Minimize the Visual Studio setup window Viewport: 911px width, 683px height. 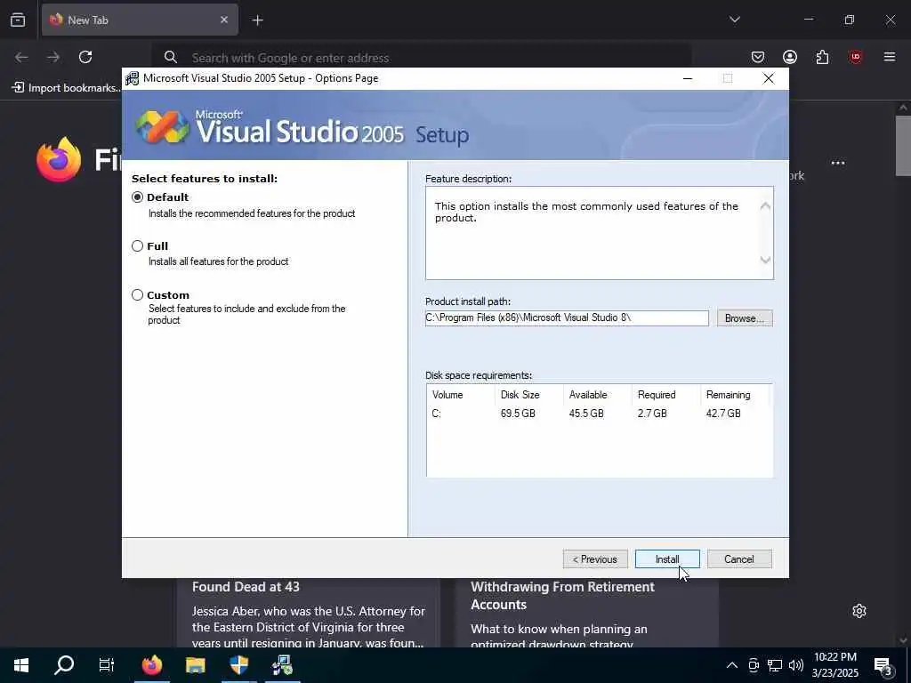(688, 78)
